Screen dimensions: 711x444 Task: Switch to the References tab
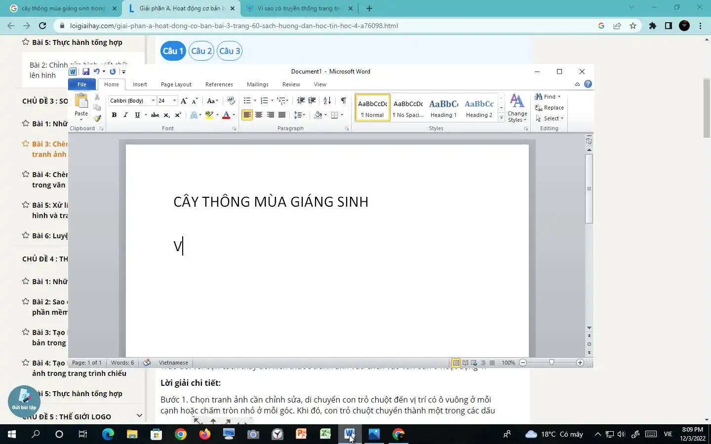coord(219,84)
